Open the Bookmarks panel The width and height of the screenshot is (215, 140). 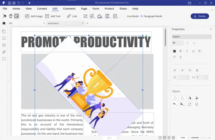[4, 39]
